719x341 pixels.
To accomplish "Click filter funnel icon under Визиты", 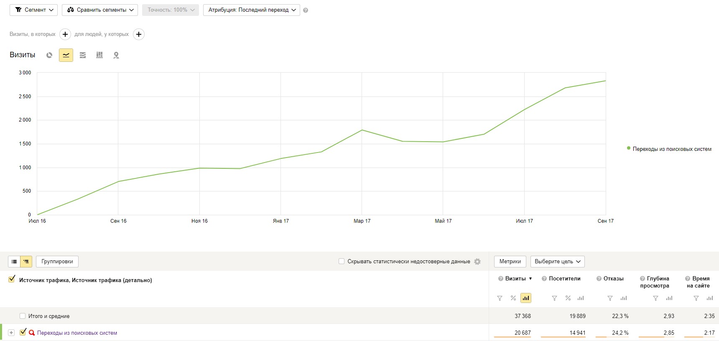I will (500, 298).
